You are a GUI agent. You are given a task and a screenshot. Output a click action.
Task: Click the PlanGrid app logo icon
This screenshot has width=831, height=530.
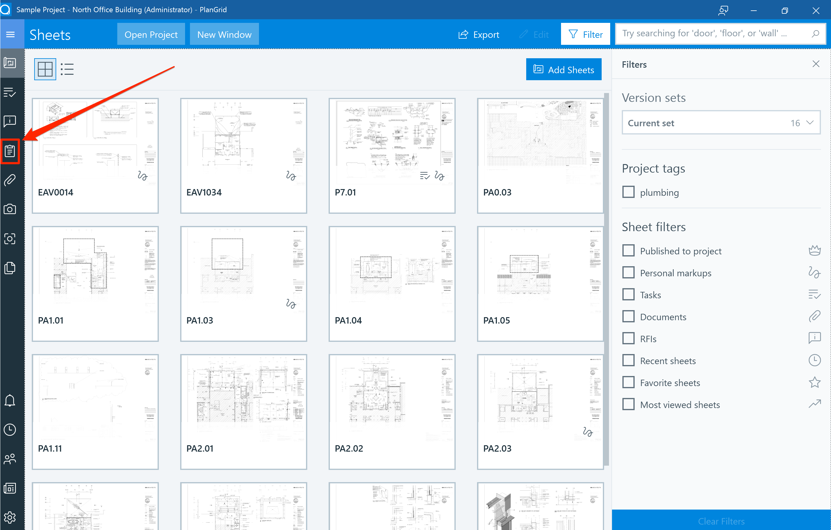point(5,10)
